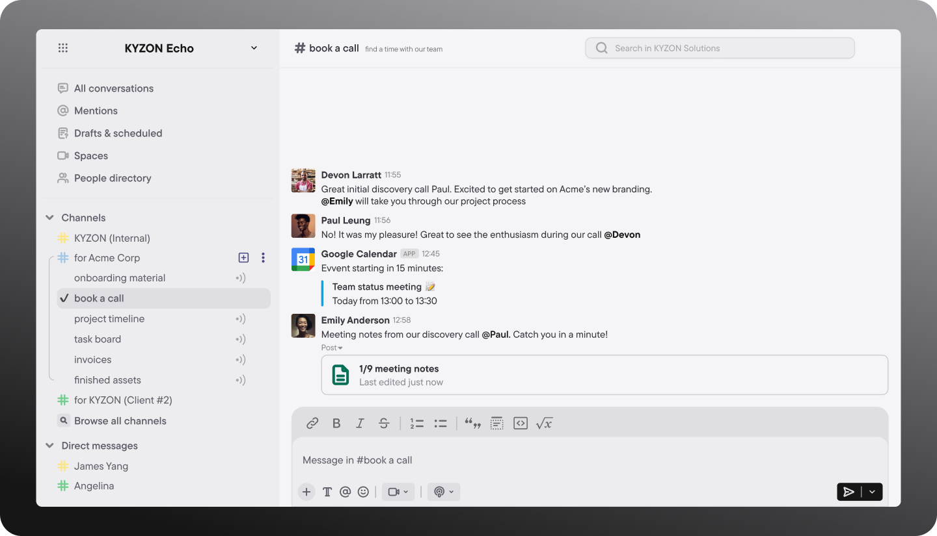Expand the KYZON Echo workspace dropdown

pos(254,48)
